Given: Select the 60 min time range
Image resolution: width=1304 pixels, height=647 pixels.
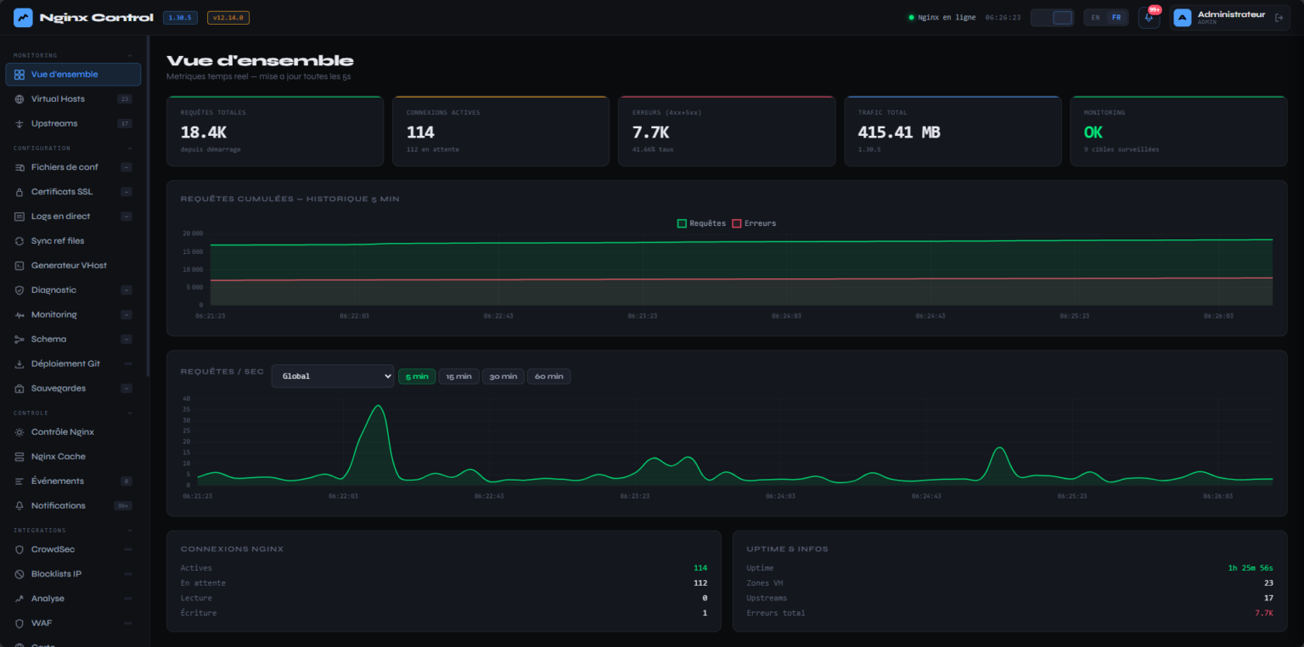Looking at the screenshot, I should (549, 376).
